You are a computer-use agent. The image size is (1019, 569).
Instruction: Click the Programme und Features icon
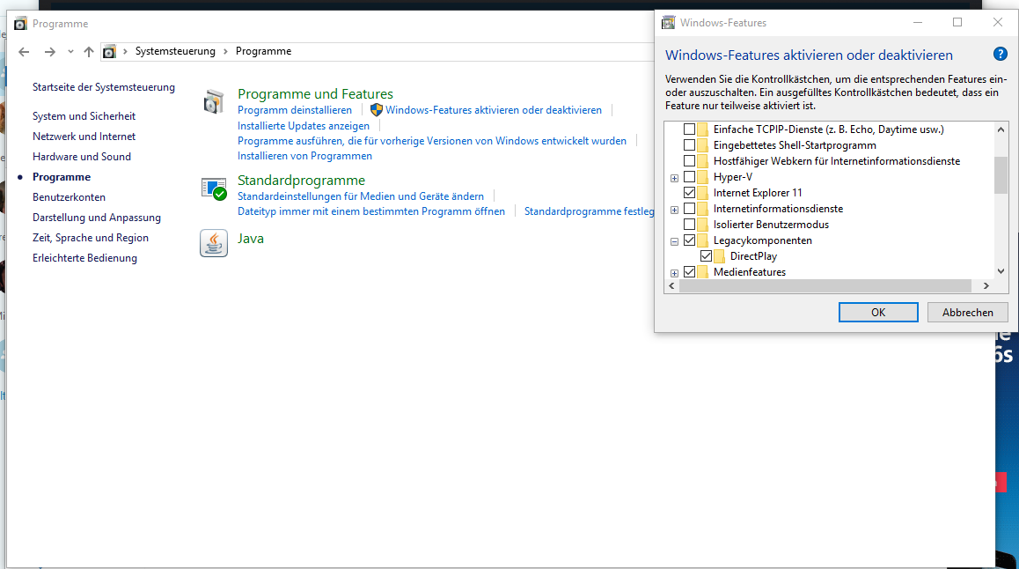point(214,102)
